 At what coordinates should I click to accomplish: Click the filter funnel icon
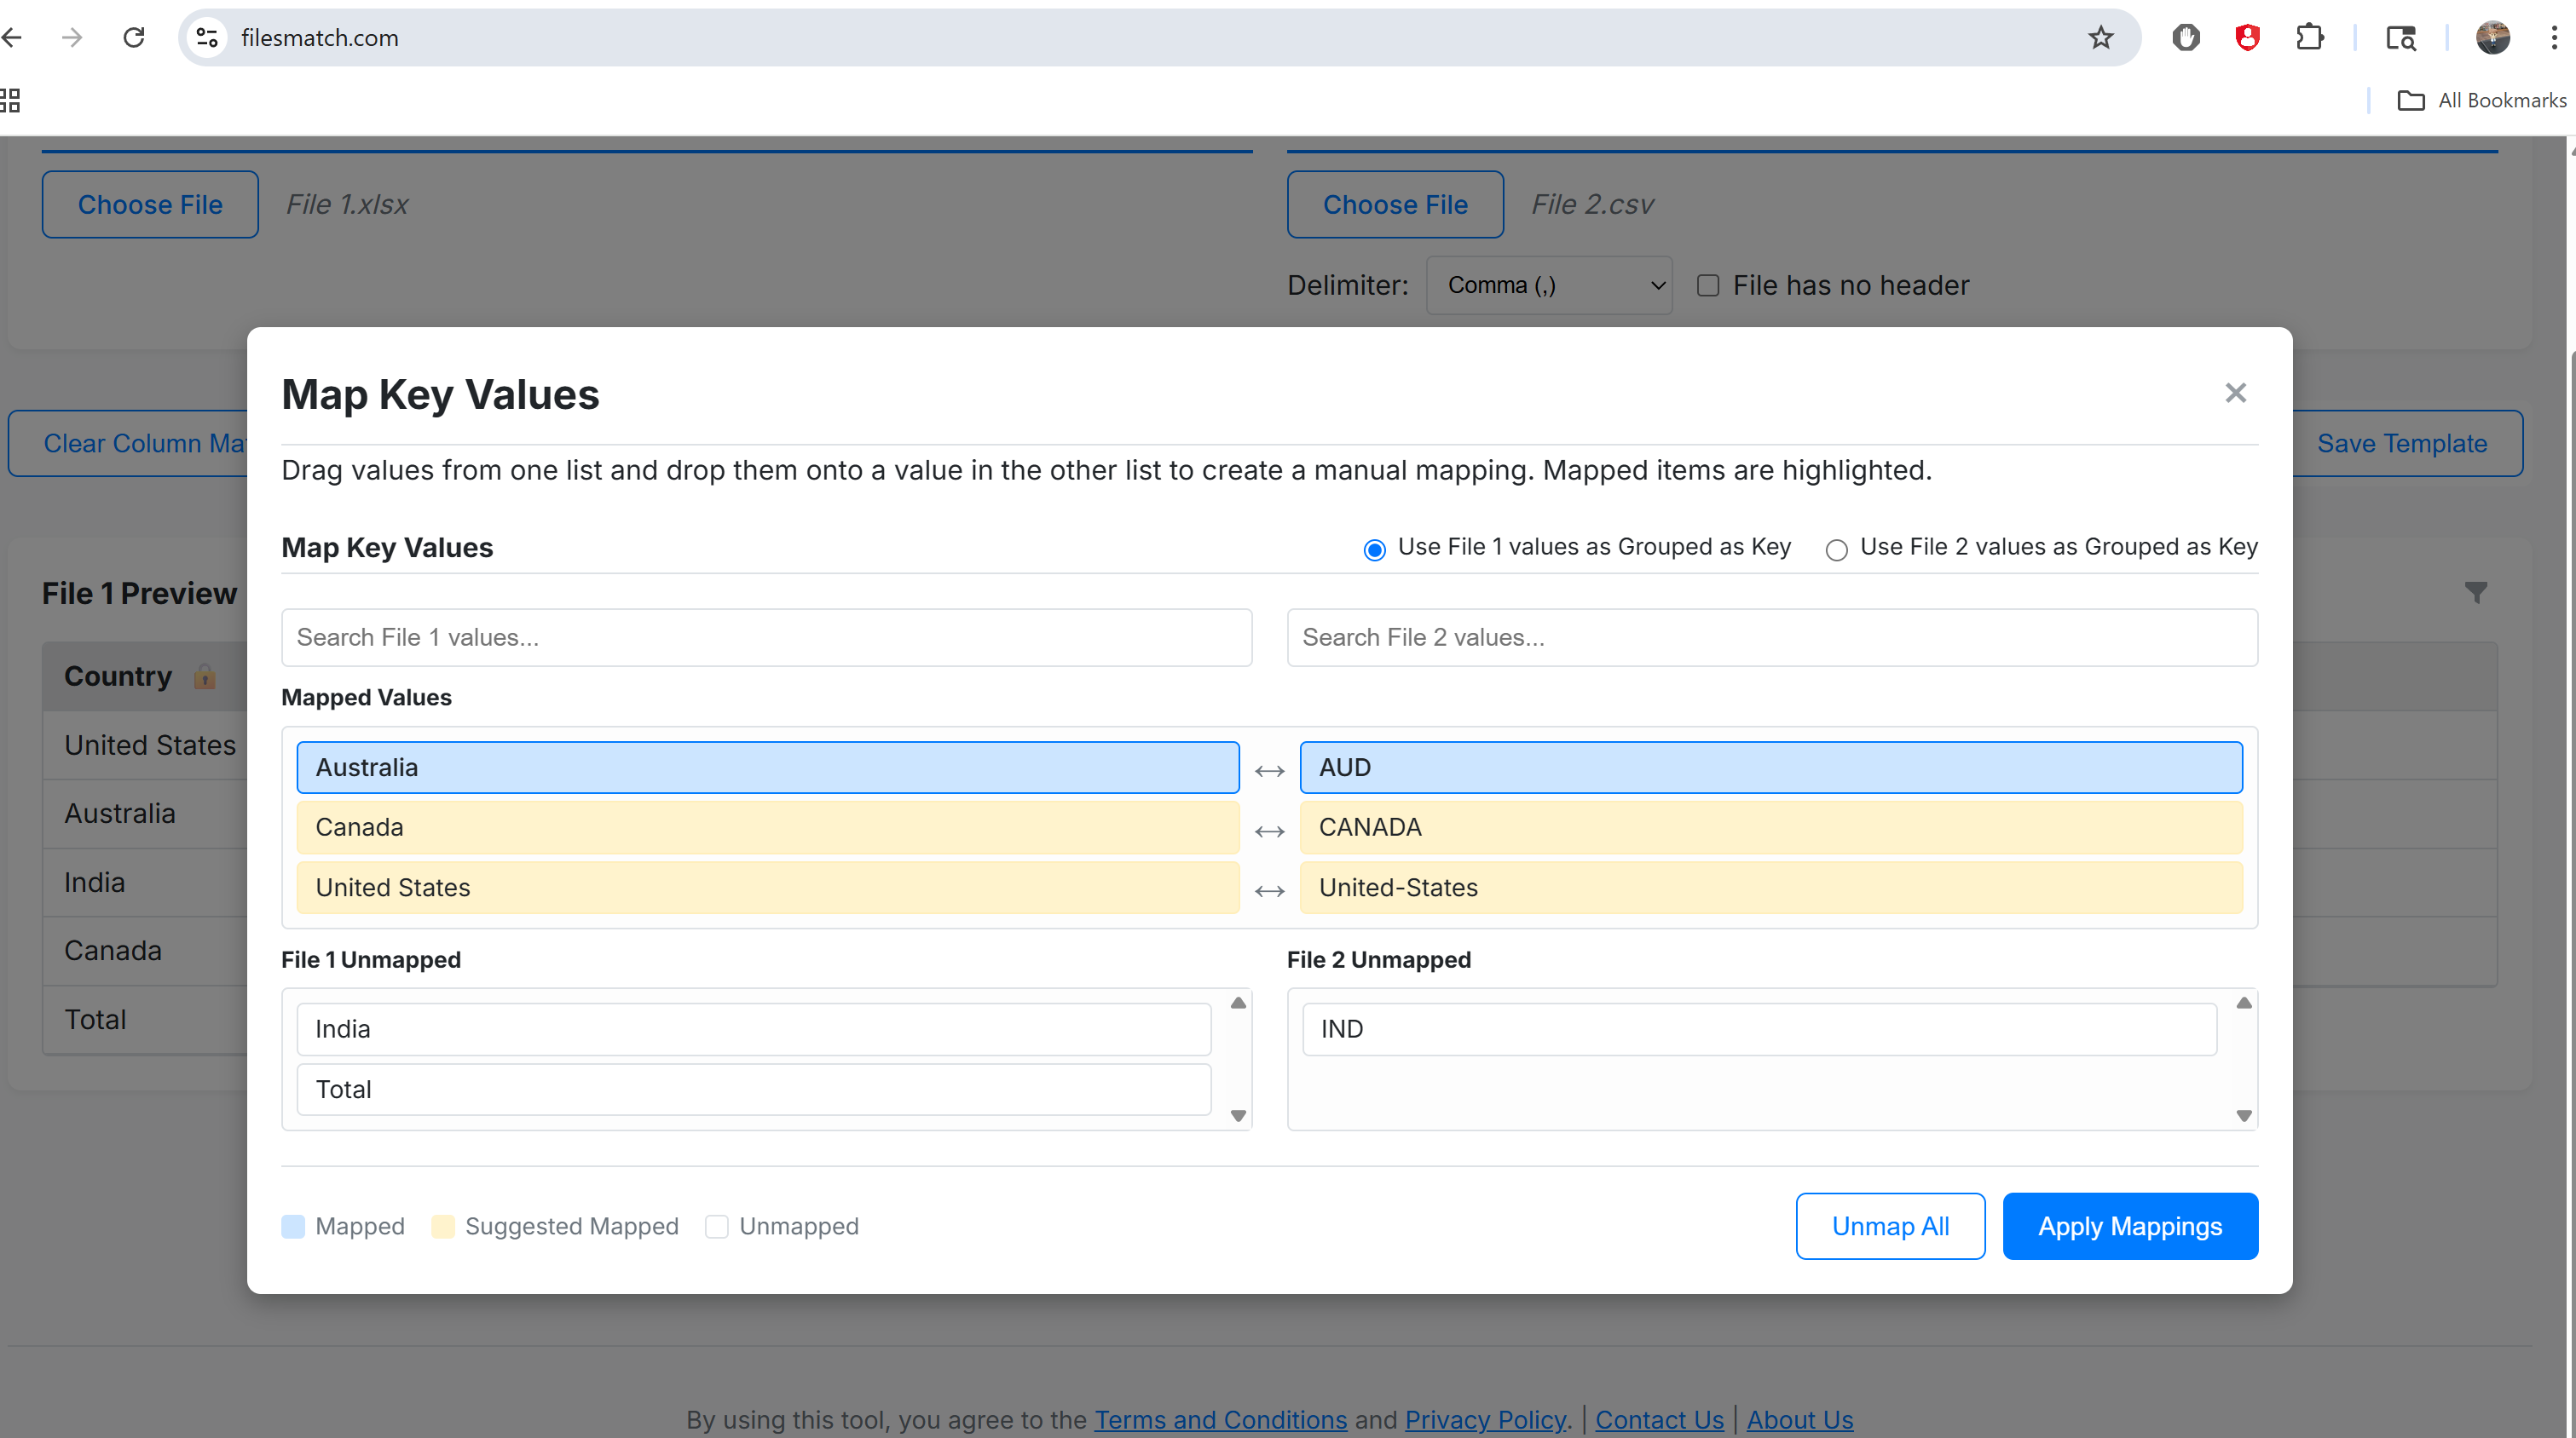[2475, 593]
